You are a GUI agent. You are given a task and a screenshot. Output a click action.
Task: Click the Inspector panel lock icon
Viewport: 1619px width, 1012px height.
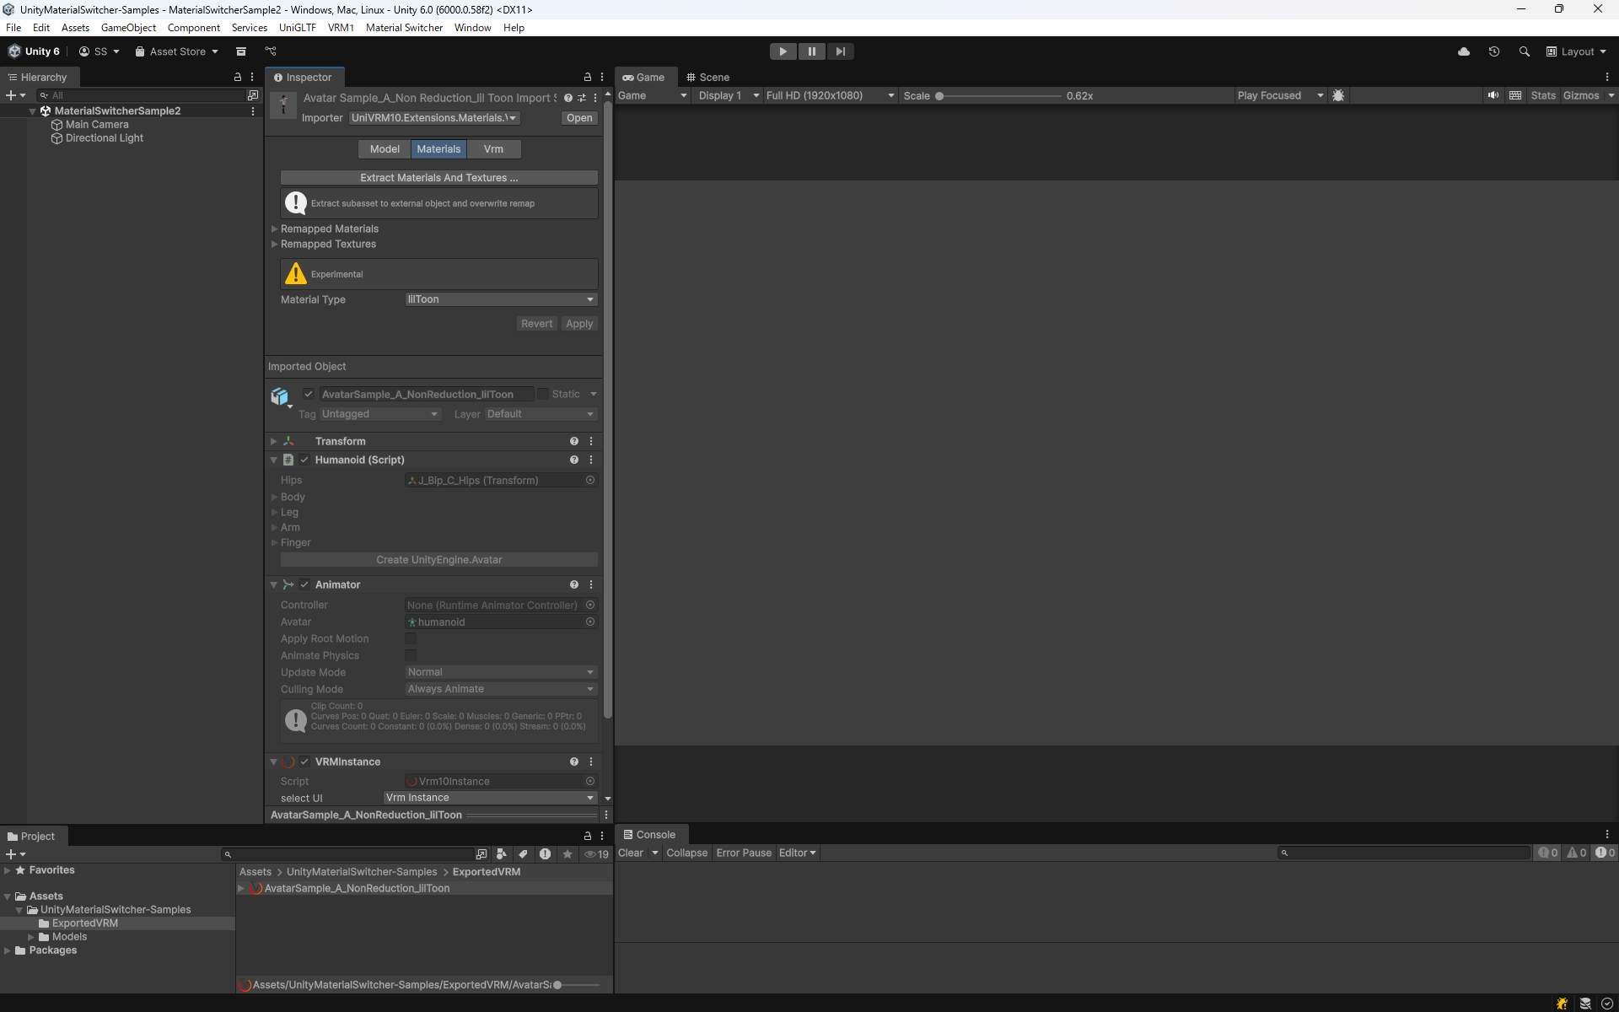(588, 77)
